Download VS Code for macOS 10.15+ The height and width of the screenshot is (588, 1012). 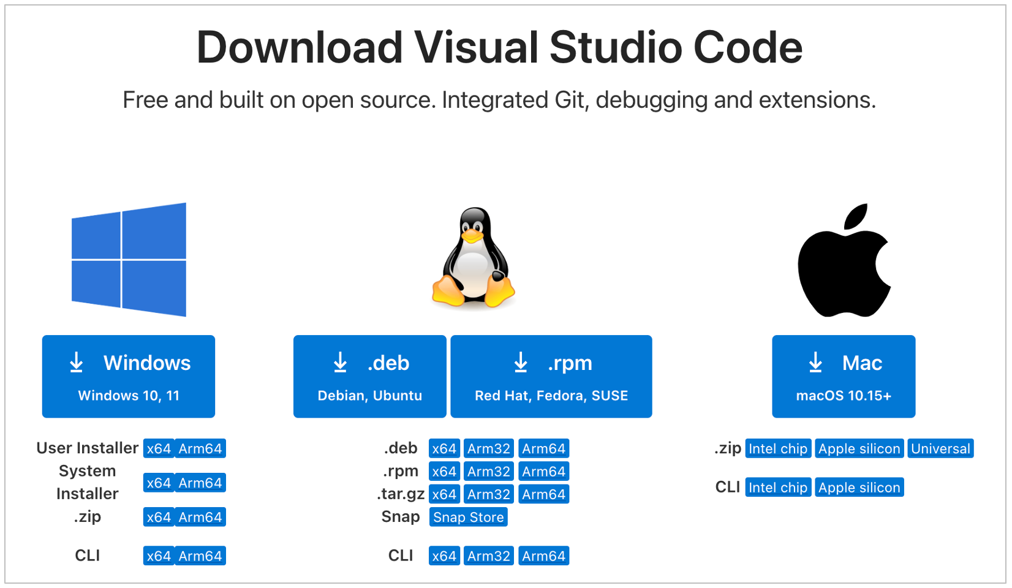(844, 376)
